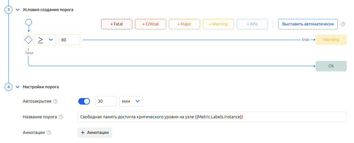The width and height of the screenshot is (354, 143).
Task: Click the circle start node of flow
Action: click(x=28, y=22)
